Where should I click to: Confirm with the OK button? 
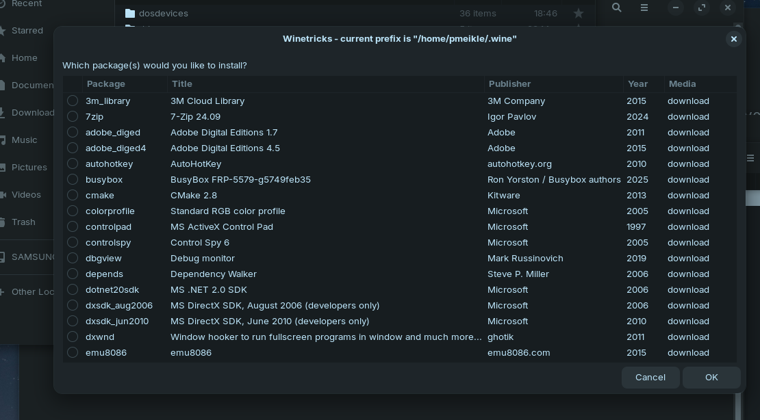(x=711, y=378)
